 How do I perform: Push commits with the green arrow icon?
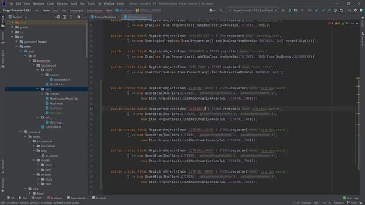[x=329, y=10]
